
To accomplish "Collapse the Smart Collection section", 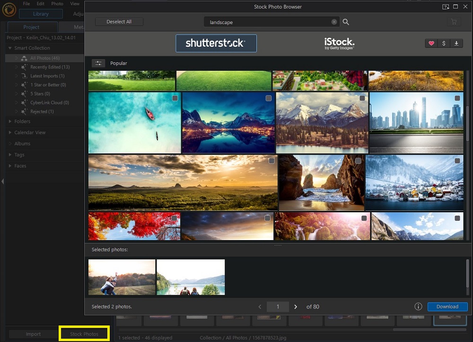I will click(x=10, y=48).
